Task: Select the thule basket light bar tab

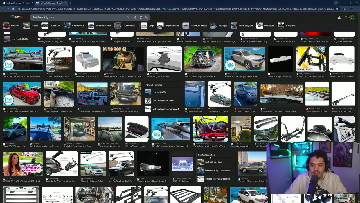Action: pos(51,3)
